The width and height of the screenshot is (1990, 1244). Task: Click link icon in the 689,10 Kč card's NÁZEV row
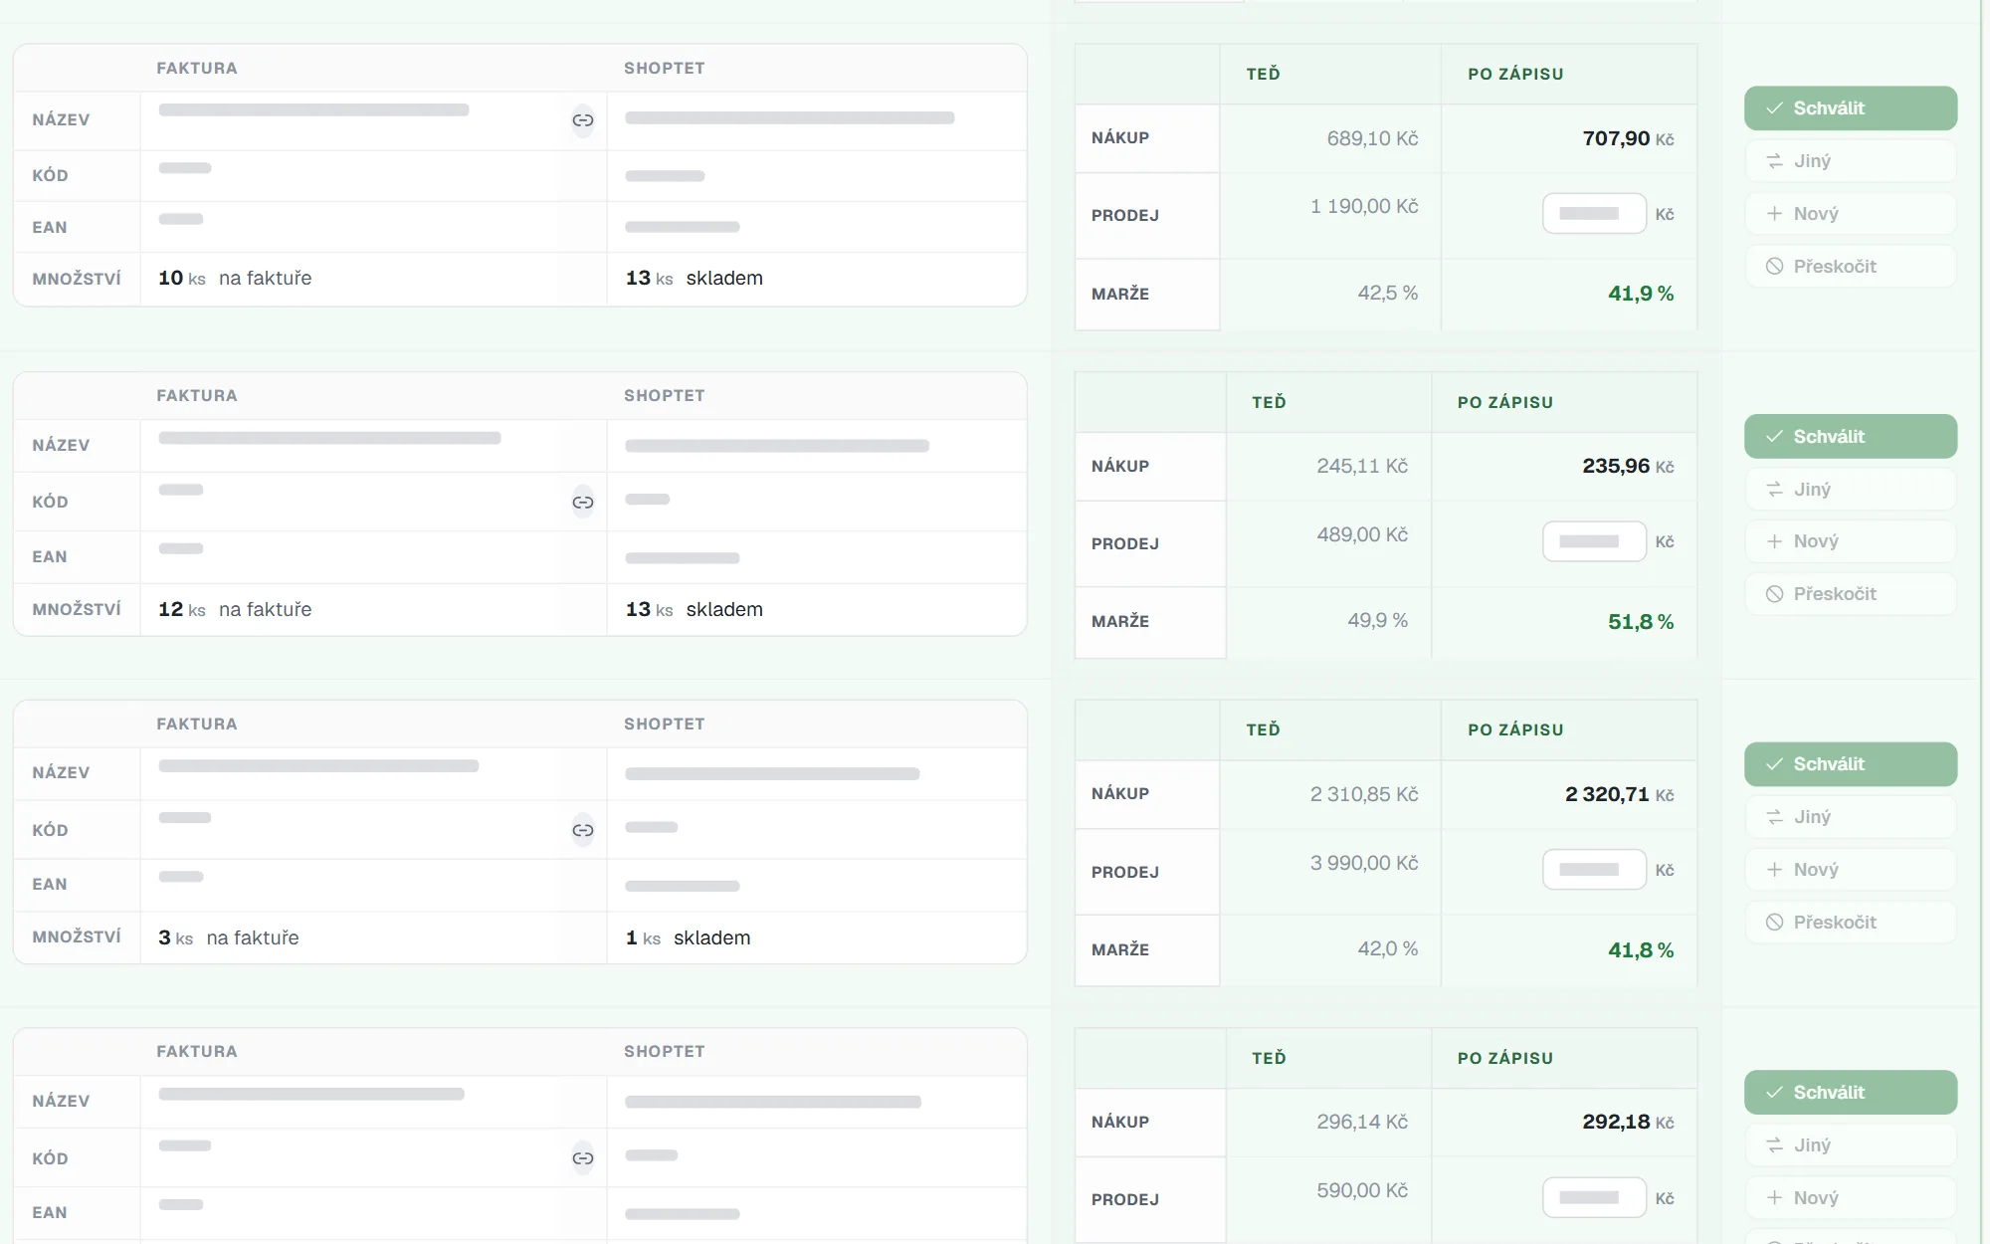coord(583,120)
